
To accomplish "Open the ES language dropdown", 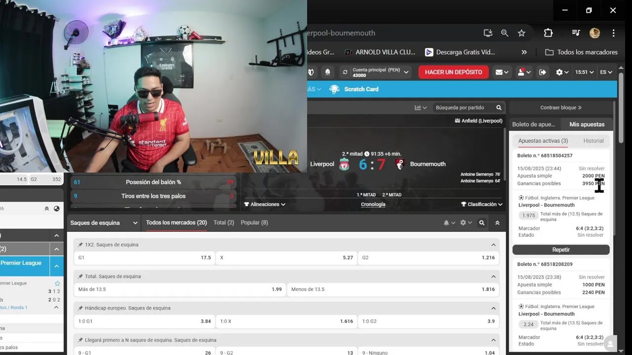I will tap(606, 72).
